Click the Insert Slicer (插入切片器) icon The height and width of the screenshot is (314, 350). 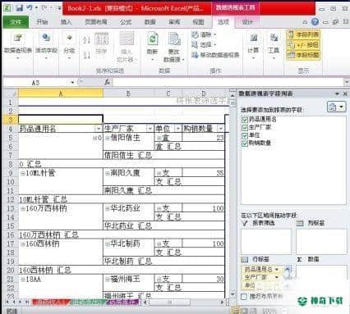[x=127, y=39]
